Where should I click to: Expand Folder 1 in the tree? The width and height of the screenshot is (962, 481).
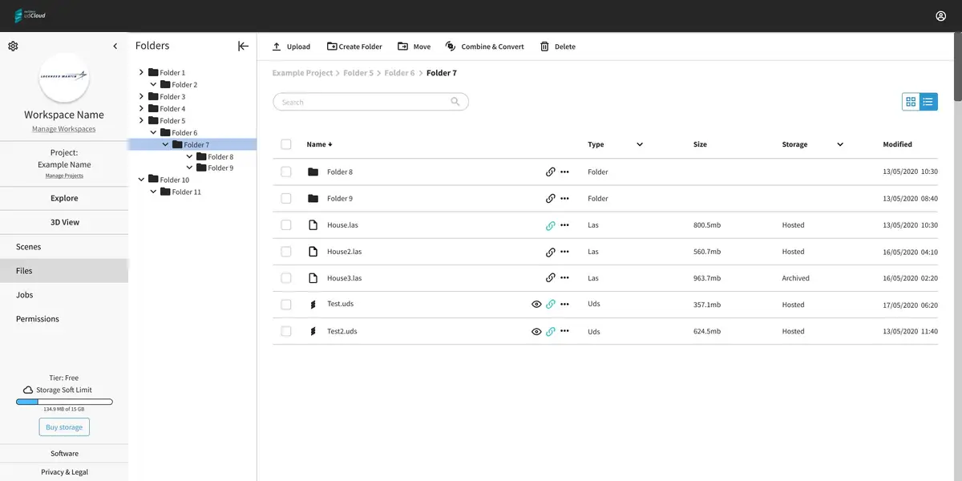tap(141, 73)
